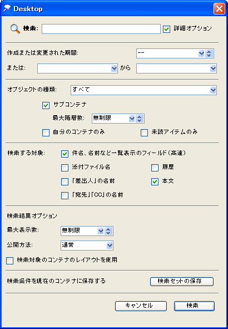The width and height of the screenshot is (228, 329).
Task: Expand the 作成または変更された期間 dropdown arrow
Action: point(201,53)
